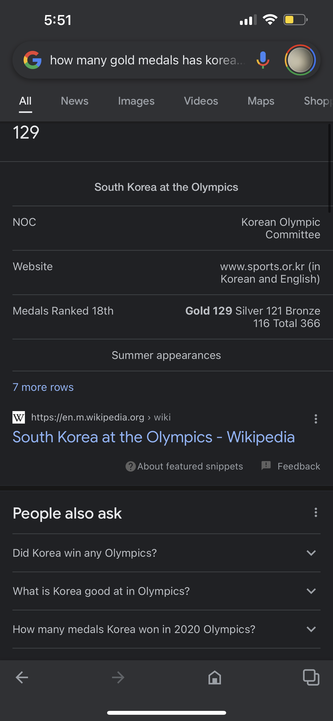333x721 pixels.
Task: Tap the forward navigation arrow
Action: tap(118, 677)
